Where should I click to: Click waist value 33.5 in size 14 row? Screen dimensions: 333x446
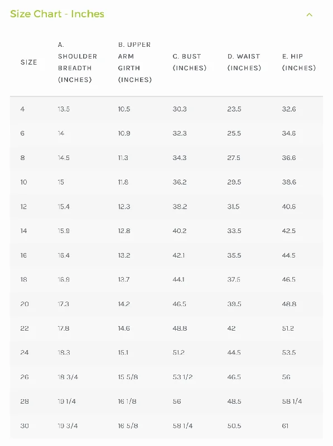[x=234, y=231]
